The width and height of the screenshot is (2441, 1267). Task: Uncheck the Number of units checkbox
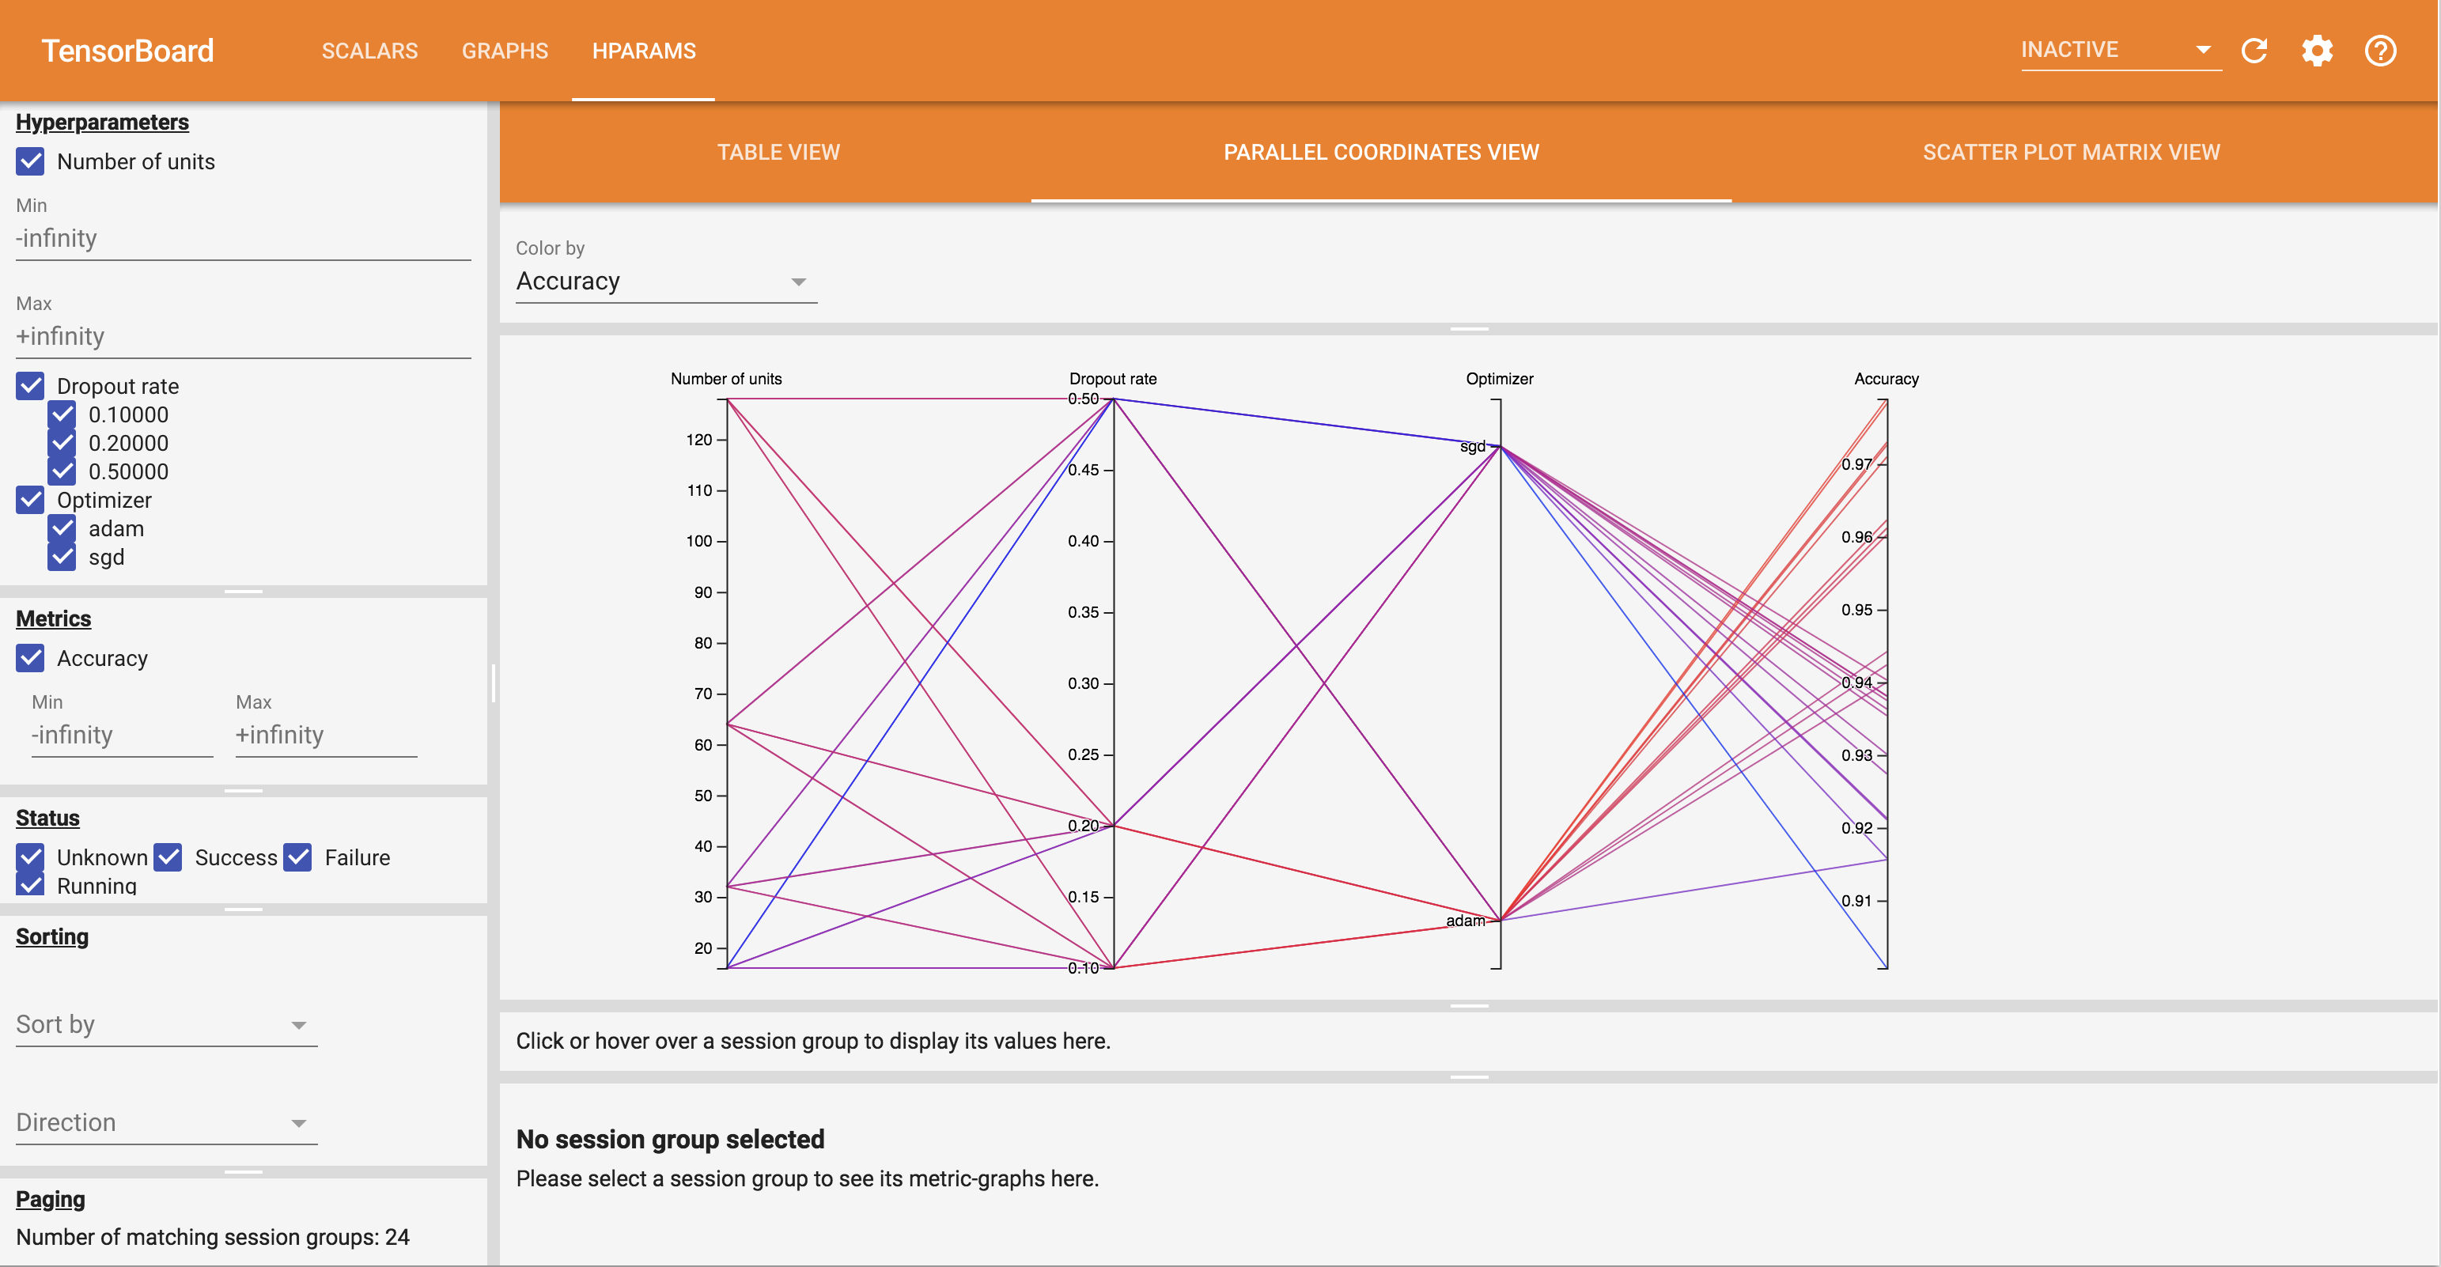[x=30, y=161]
